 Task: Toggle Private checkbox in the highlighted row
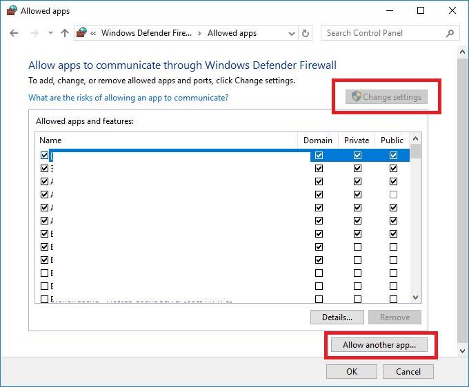(x=357, y=155)
